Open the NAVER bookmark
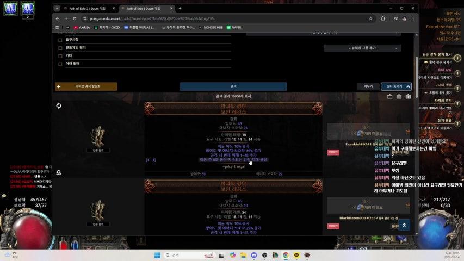The width and height of the screenshot is (464, 261). coord(234,28)
